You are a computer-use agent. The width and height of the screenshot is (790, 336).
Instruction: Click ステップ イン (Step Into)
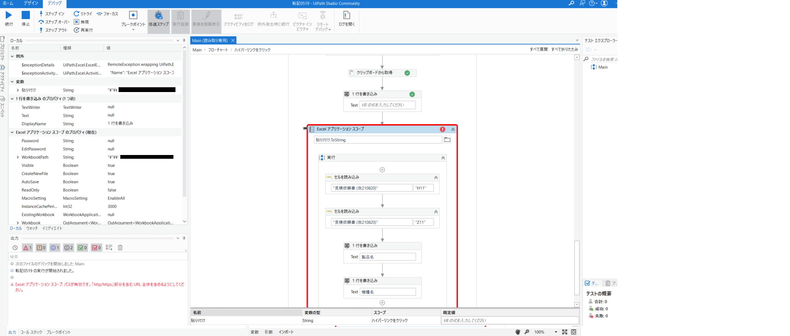[x=52, y=14]
